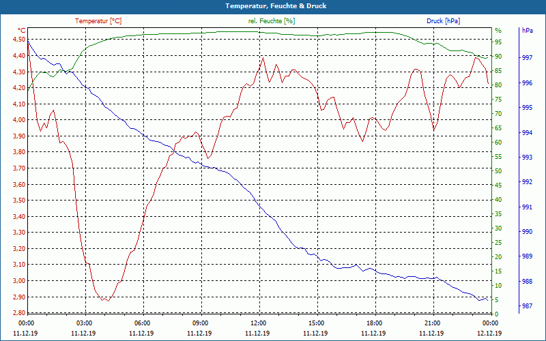This screenshot has width=546, height=341.
Task: Select the blue 'Druck [hPa]' legend label
Action: pyautogui.click(x=443, y=21)
